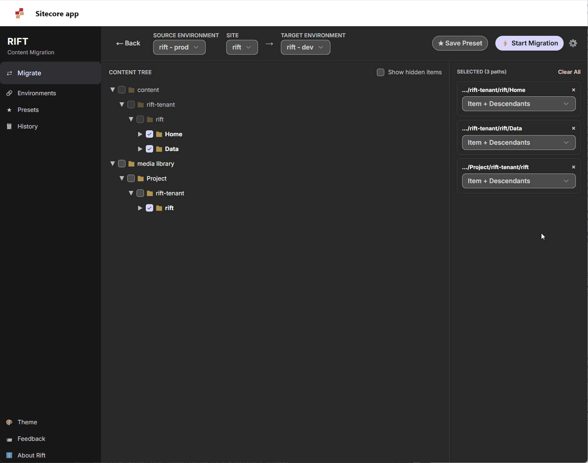Select the Home tree item label
Image resolution: width=588 pixels, height=463 pixels.
[173, 134]
